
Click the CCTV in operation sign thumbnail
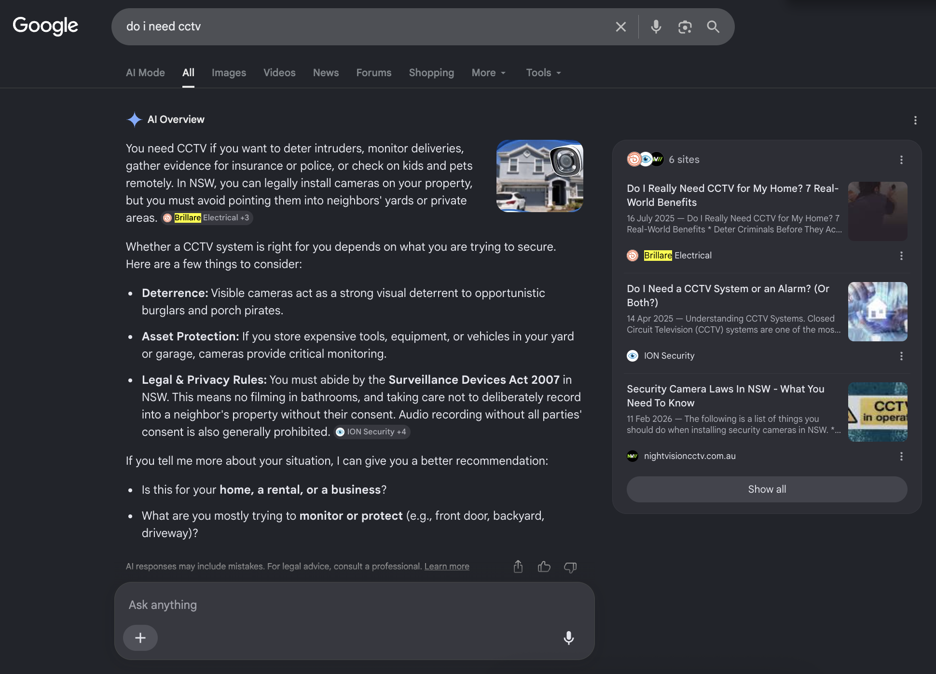[878, 412]
